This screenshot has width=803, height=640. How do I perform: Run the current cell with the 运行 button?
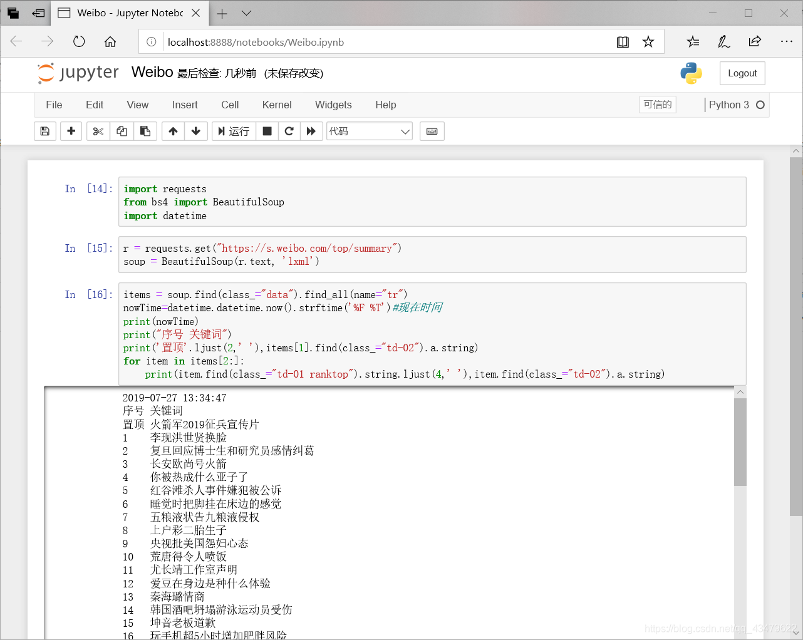(x=234, y=131)
